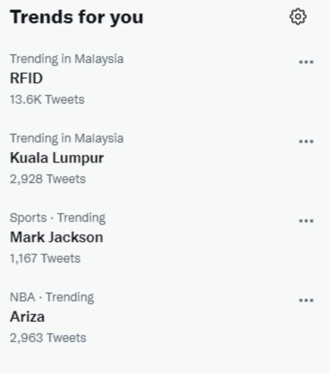Screen dimensions: 330x373
Task: Click the Trending text beside Sports
Action: tap(81, 218)
